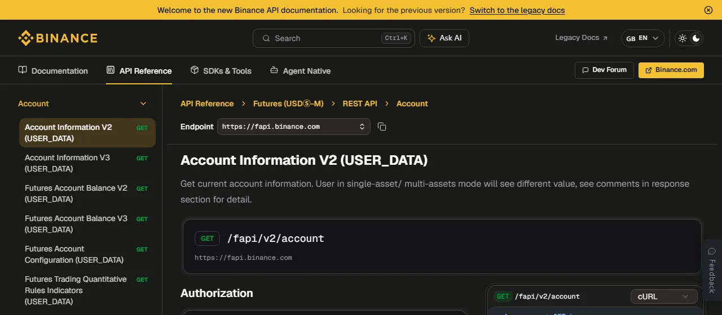Dismiss the welcome banner with X icon
Screen dimensions: 722x315
pos(708,10)
